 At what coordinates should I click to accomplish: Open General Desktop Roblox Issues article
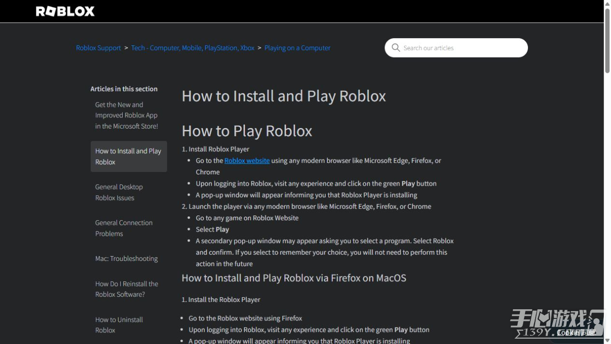(x=119, y=192)
